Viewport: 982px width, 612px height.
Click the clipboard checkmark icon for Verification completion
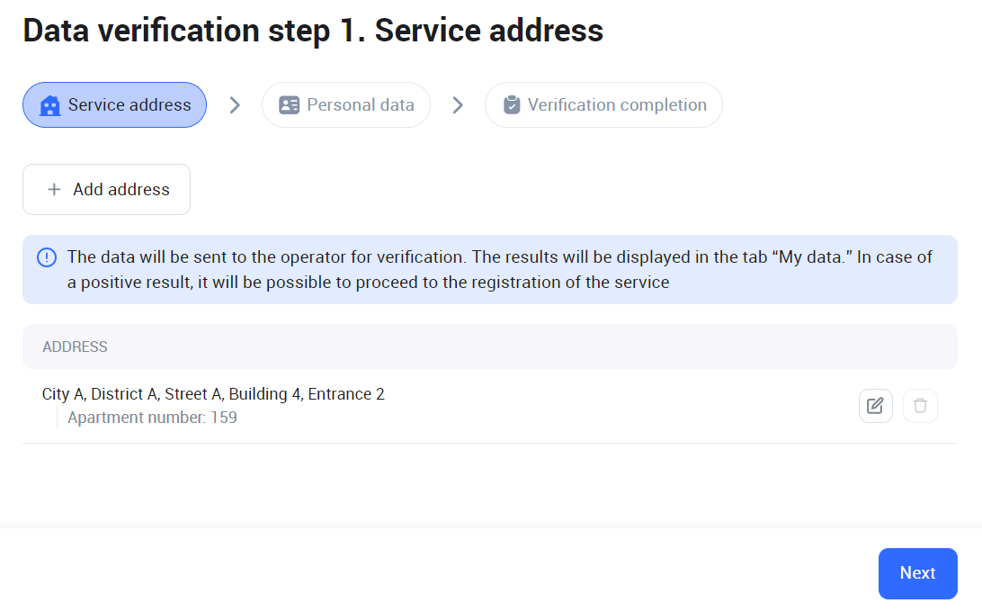point(512,105)
